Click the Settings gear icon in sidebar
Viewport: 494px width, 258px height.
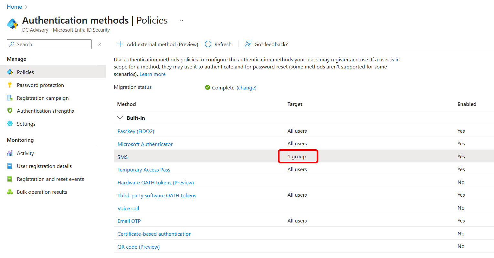click(x=10, y=124)
